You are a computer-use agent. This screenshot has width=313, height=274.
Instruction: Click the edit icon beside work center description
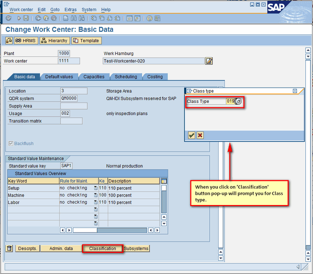click(x=209, y=61)
